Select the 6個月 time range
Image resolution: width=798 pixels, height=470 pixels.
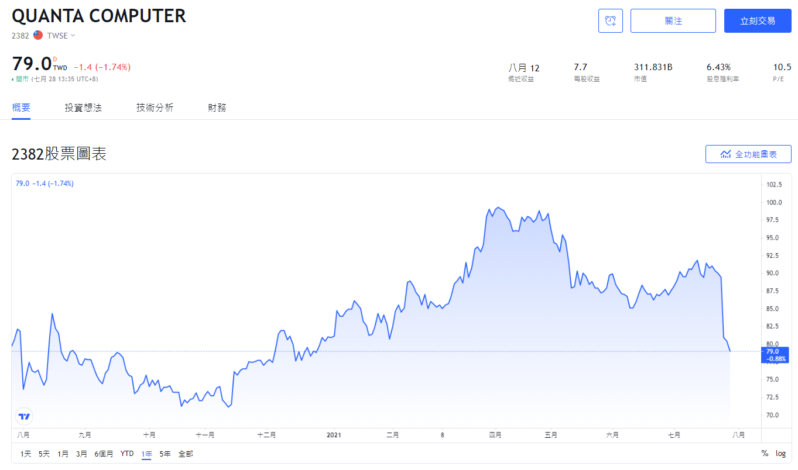[104, 454]
